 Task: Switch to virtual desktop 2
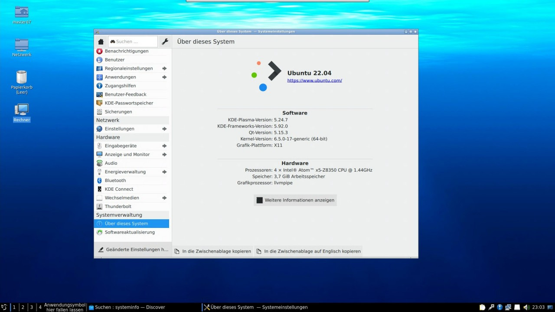click(23, 307)
